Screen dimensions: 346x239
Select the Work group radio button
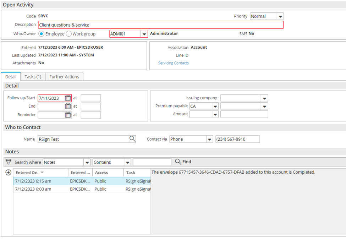coord(68,34)
